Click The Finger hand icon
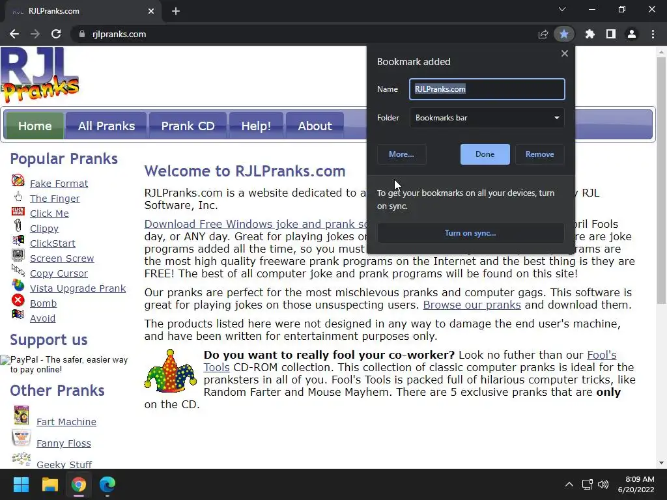The height and width of the screenshot is (500, 667). click(18, 197)
